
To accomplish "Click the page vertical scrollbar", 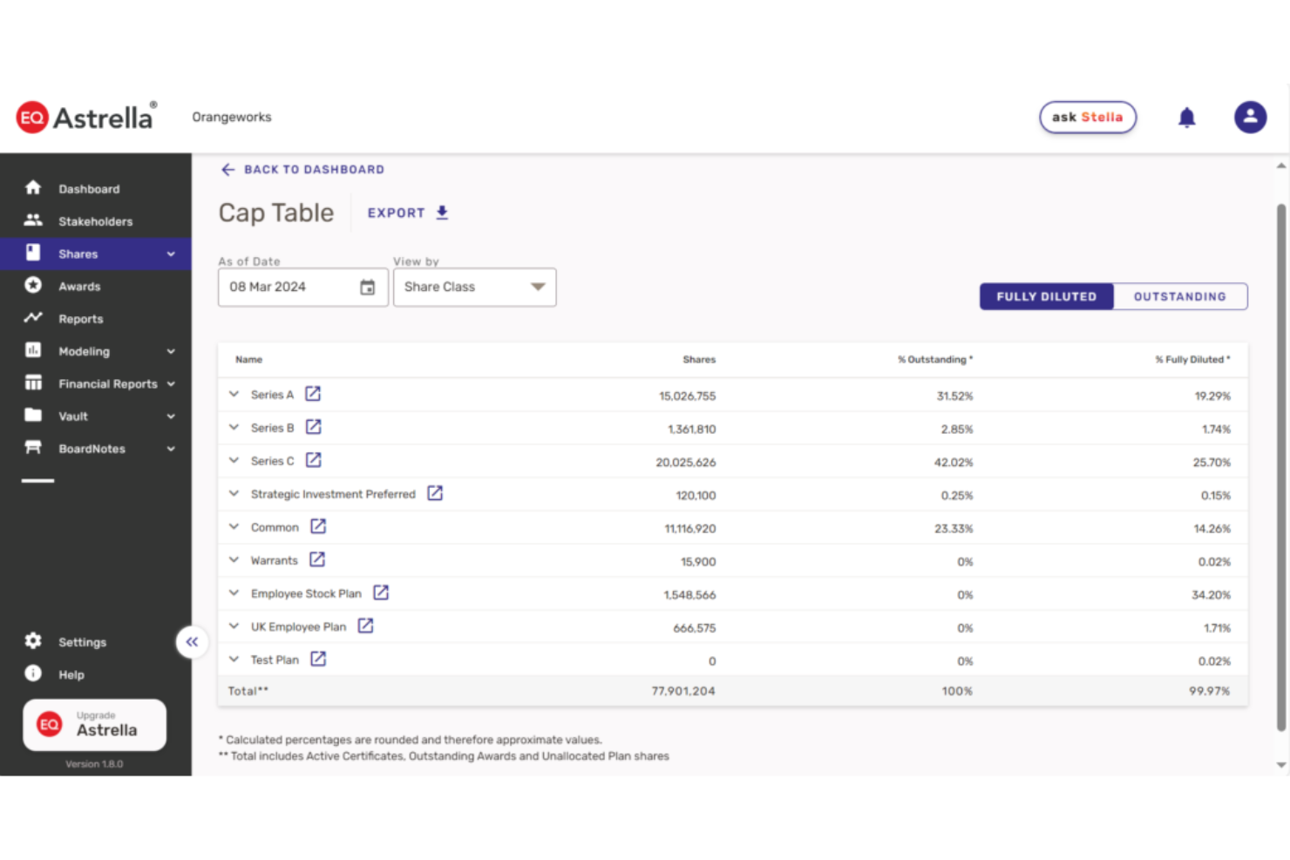I will 1281,467.
